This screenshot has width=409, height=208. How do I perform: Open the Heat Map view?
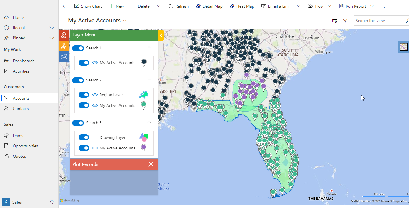(x=242, y=6)
